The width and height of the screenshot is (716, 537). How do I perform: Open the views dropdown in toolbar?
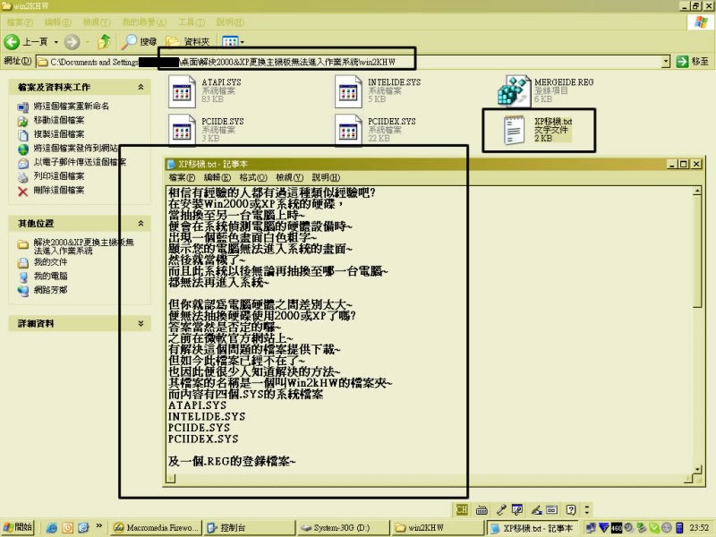point(233,42)
